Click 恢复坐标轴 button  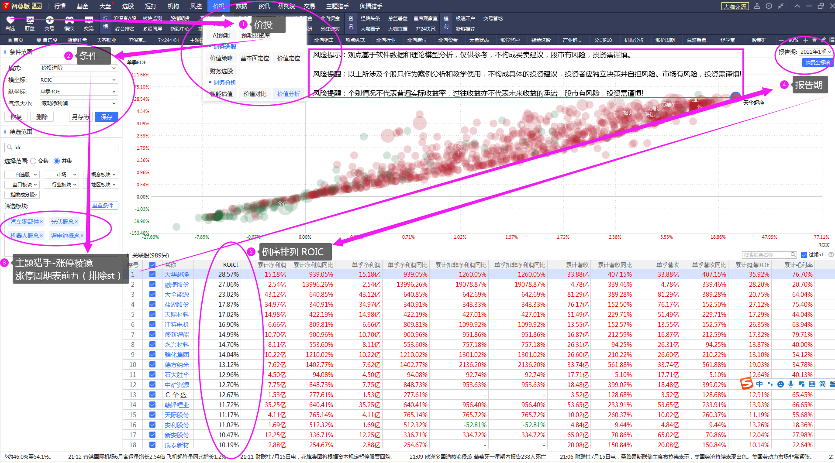coord(818,62)
